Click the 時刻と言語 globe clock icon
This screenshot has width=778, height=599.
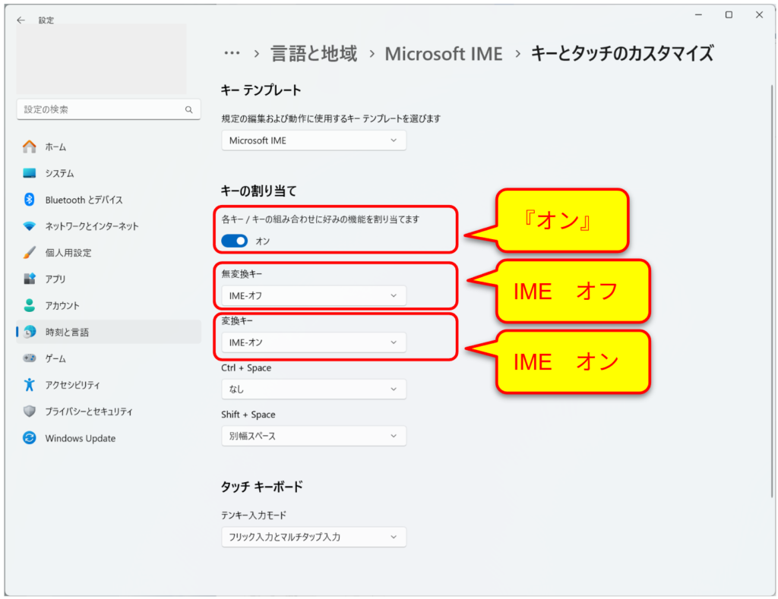[30, 332]
